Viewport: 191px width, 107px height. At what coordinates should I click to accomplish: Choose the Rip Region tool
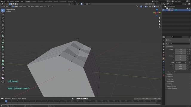pos(3,81)
